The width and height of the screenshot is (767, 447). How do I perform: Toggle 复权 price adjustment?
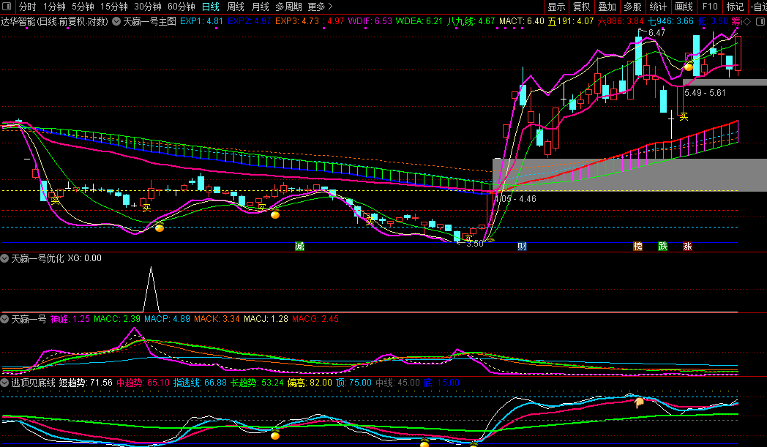(581, 7)
